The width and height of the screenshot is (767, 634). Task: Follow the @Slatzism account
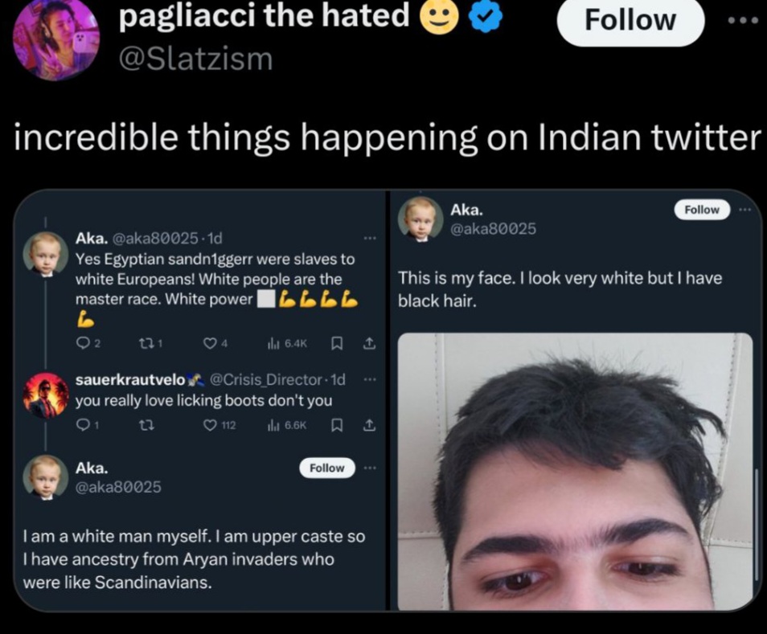(x=630, y=21)
